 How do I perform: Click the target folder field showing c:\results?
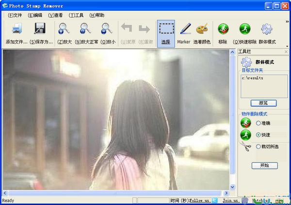pos(264,86)
